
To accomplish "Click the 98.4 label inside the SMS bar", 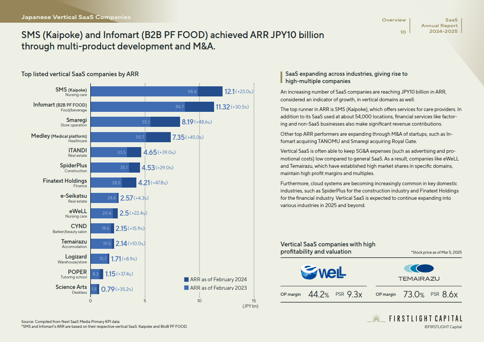I will (x=192, y=92).
